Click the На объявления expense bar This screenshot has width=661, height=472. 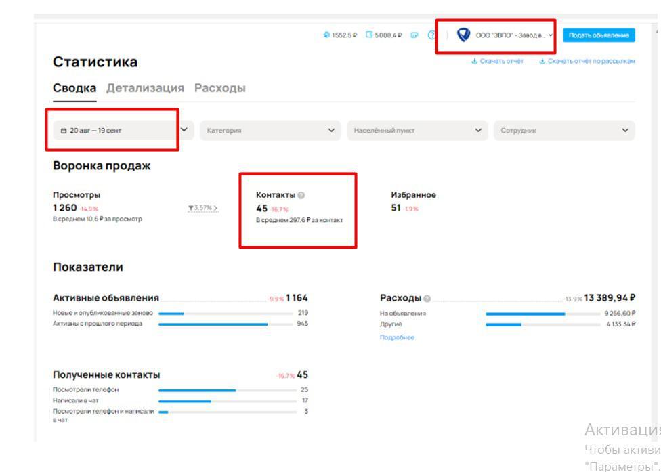(543, 314)
